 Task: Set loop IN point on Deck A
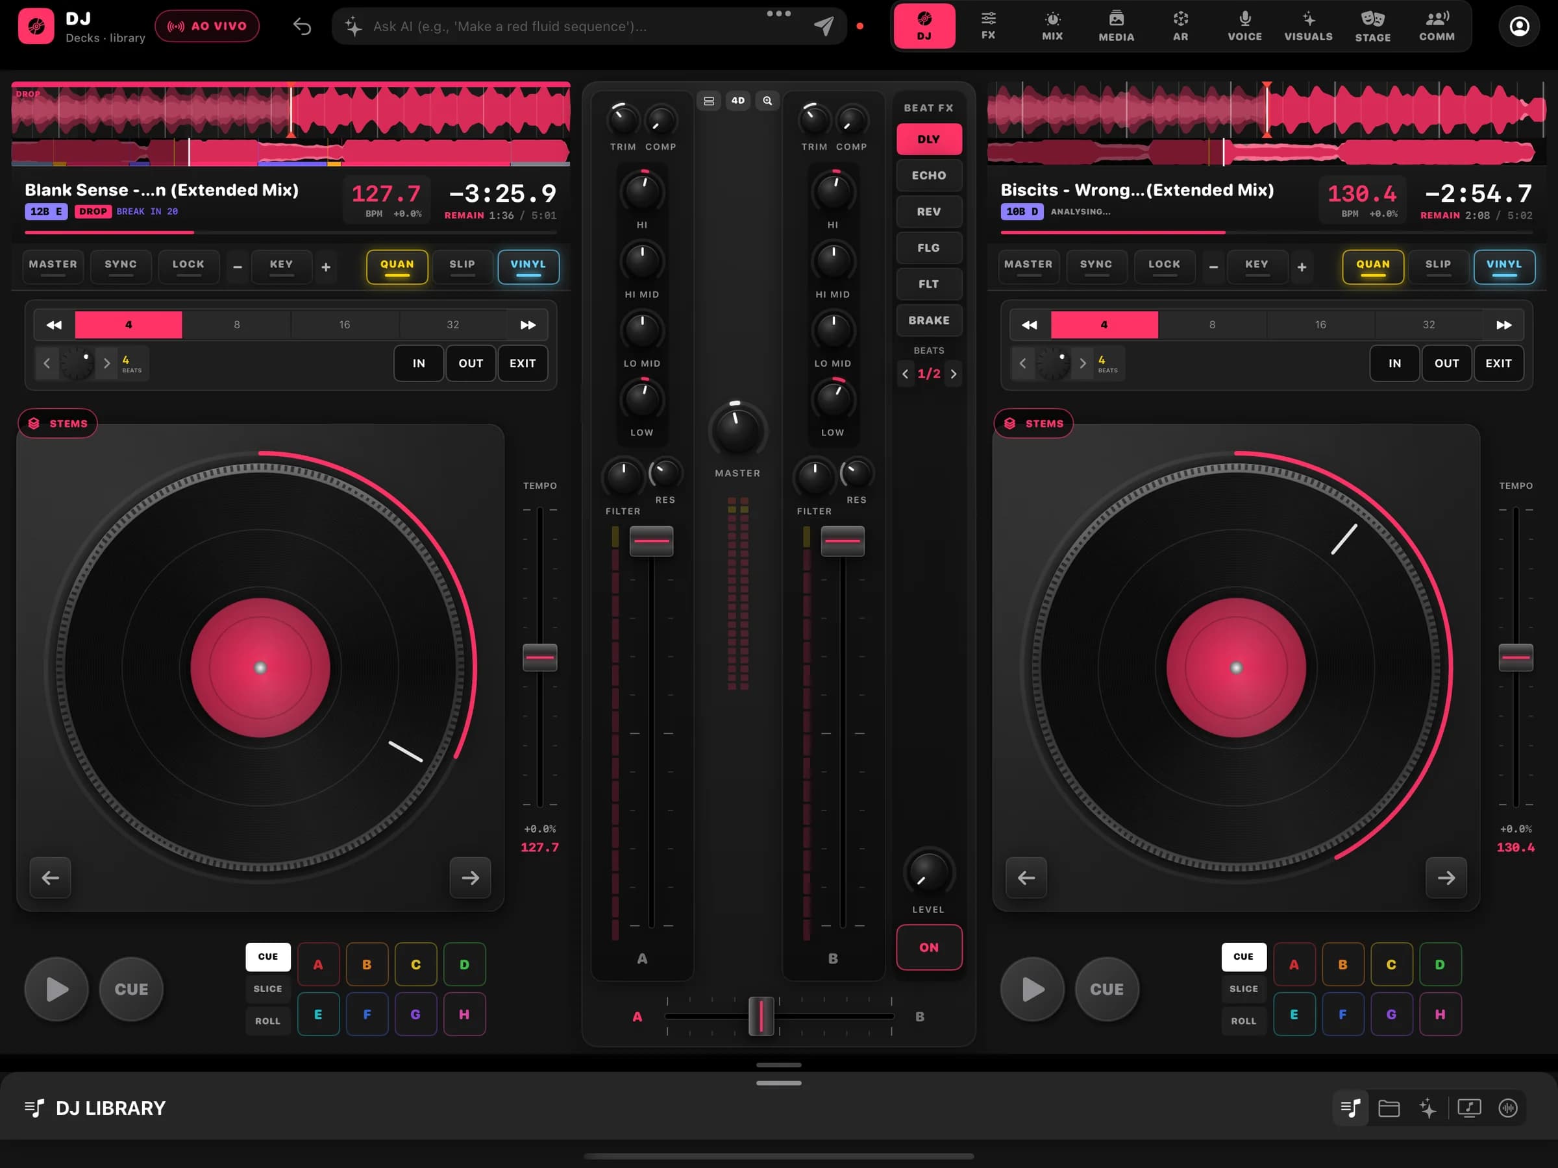pyautogui.click(x=419, y=363)
